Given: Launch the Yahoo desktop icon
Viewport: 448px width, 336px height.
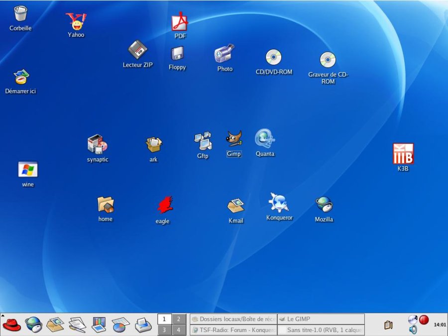Looking at the screenshot, I should coord(76,21).
